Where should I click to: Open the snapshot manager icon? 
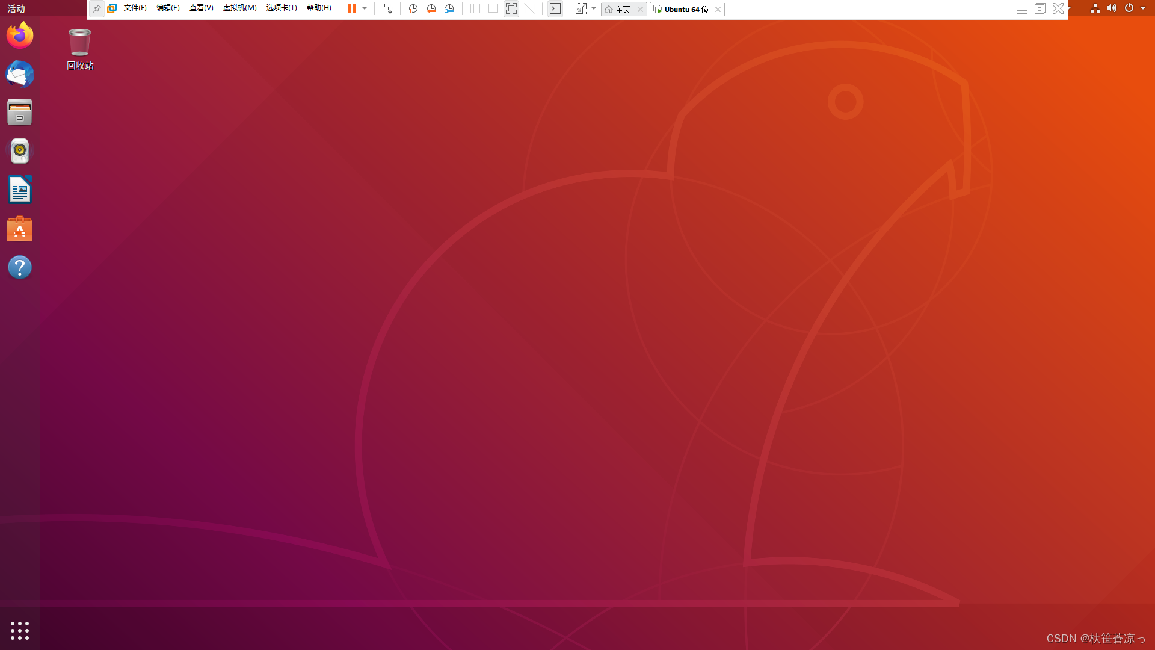coord(449,8)
